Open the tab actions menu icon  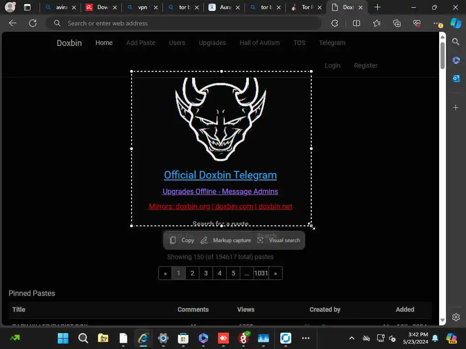27,7
